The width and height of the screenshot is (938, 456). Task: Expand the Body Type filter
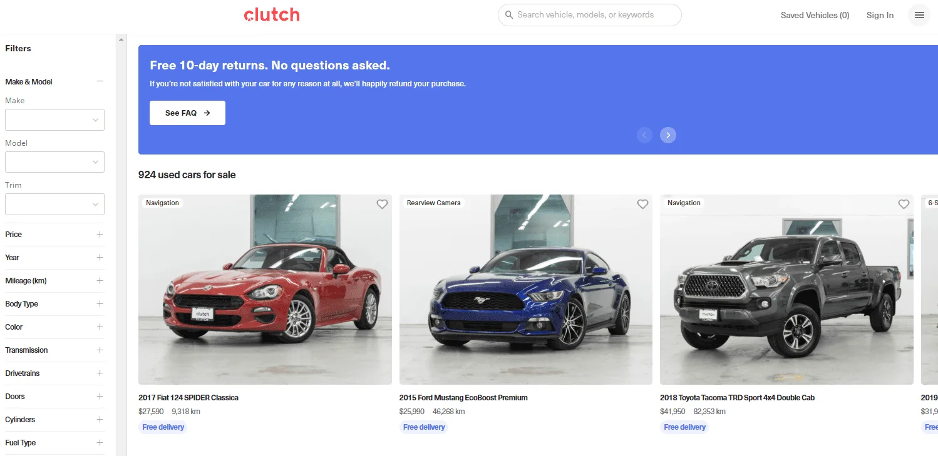54,304
